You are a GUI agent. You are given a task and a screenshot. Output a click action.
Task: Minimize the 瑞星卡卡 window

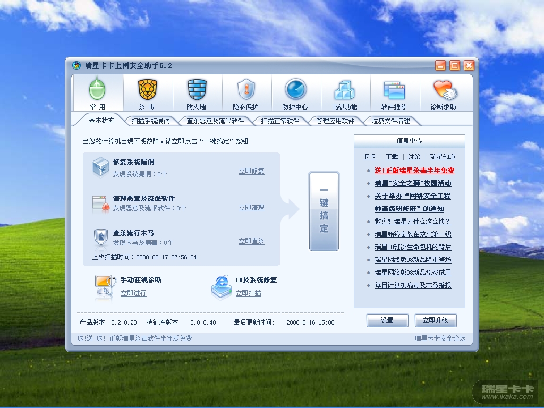click(x=440, y=65)
